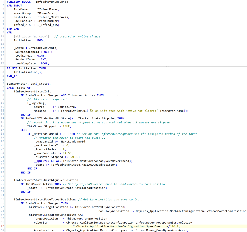Click the {attribute 'no_copy'} pragma
Viewport: 247px width, 232px height.
point(31,36)
